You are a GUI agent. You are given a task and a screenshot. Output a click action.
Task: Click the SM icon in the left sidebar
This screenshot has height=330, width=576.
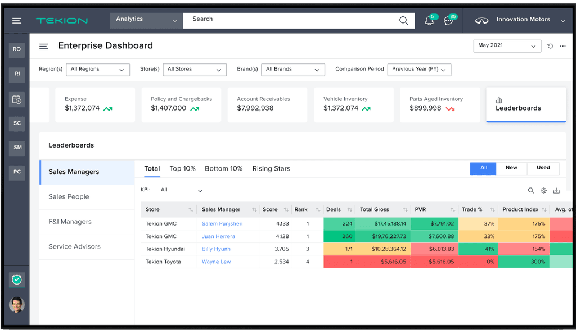point(16,148)
